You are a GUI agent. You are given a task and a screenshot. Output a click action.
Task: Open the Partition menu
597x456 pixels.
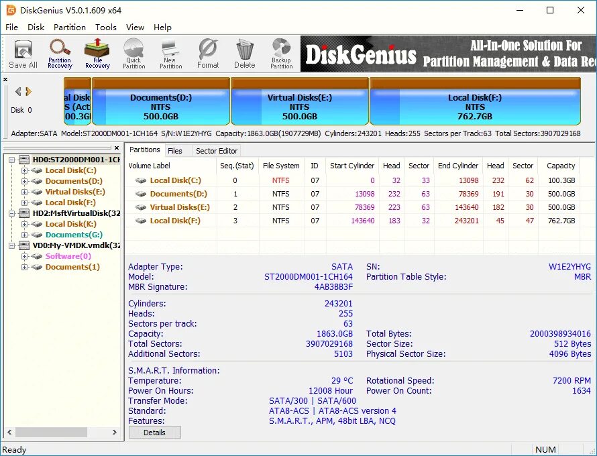[70, 27]
